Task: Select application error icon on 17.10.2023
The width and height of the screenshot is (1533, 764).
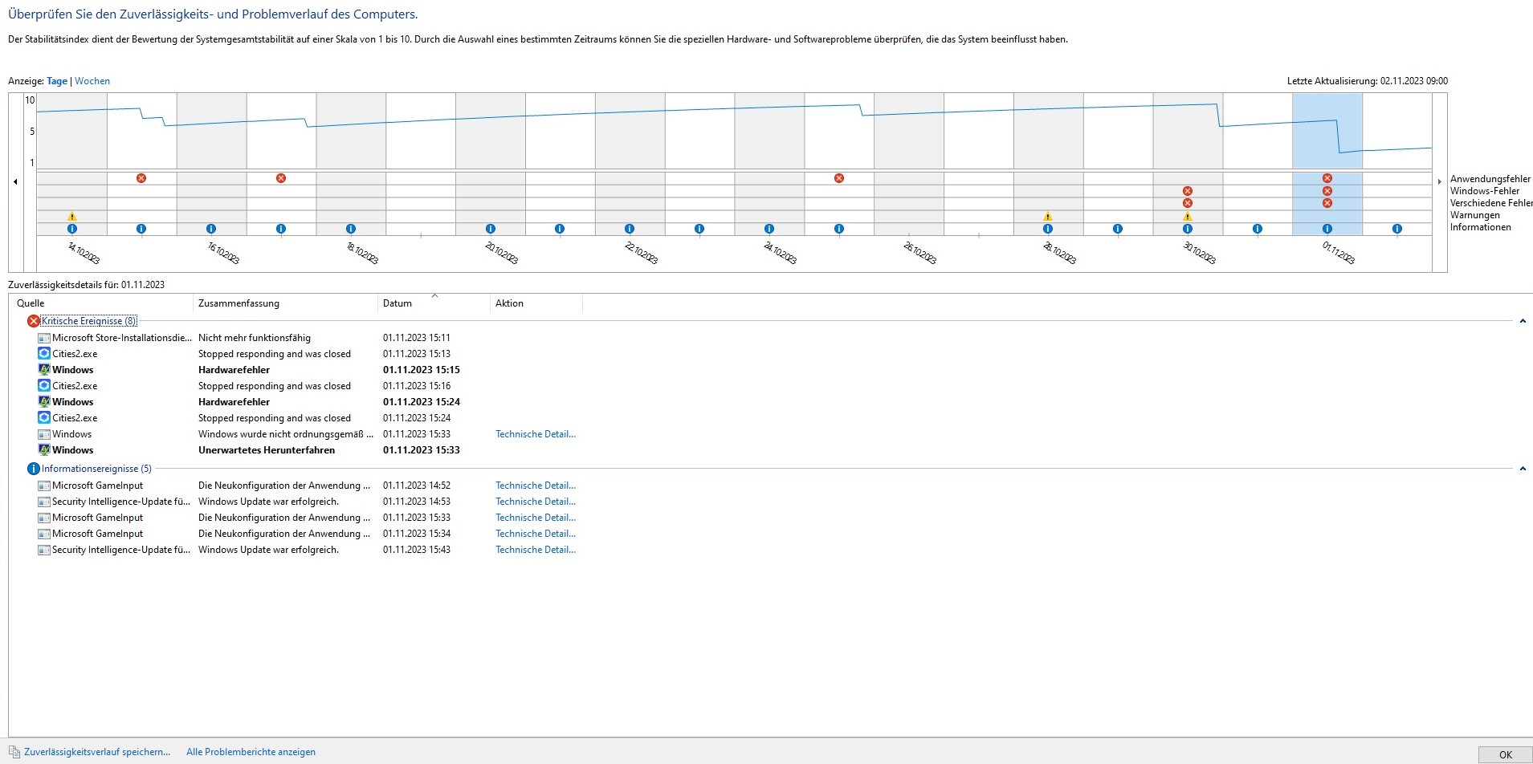Action: pyautogui.click(x=281, y=178)
